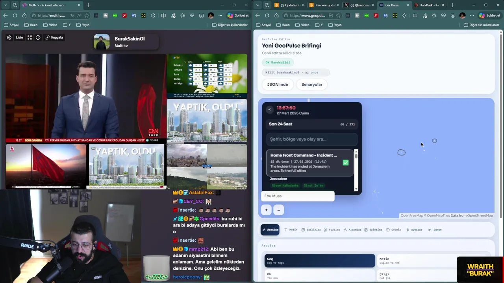Open the three-dots browser menu in left window
Screen dimensions: 504x283
[220, 15]
